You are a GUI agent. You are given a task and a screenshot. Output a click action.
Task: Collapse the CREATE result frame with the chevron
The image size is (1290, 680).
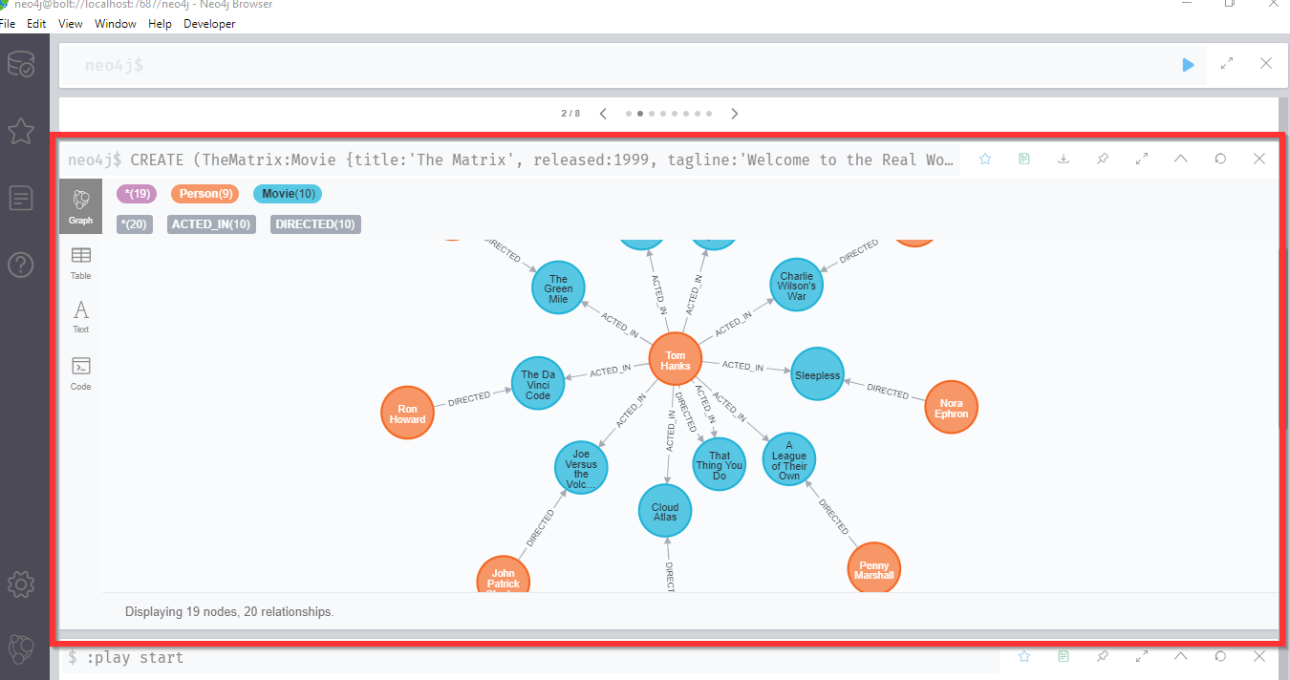1181,159
